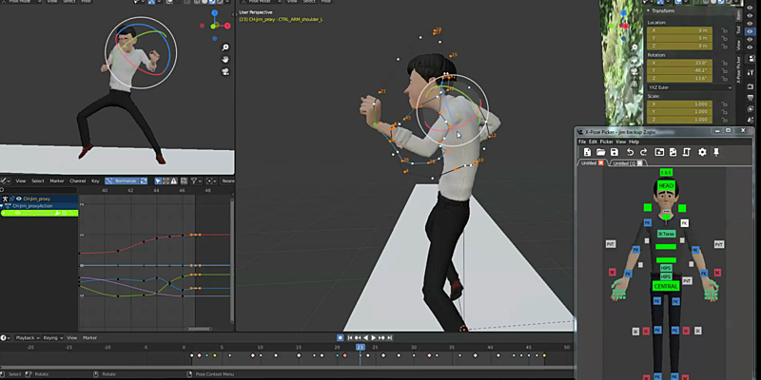
Task: Click the CENTRAL control button in picker
Action: pyautogui.click(x=666, y=285)
